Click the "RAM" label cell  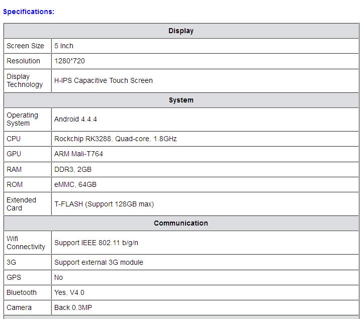point(27,169)
